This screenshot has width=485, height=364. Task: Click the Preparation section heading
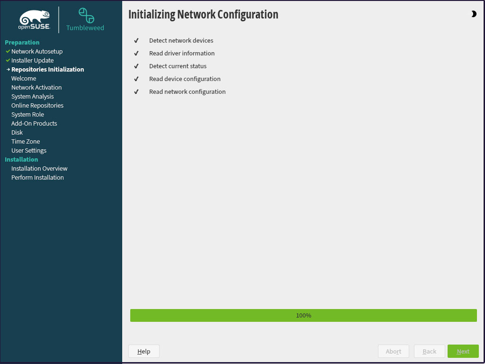22,42
